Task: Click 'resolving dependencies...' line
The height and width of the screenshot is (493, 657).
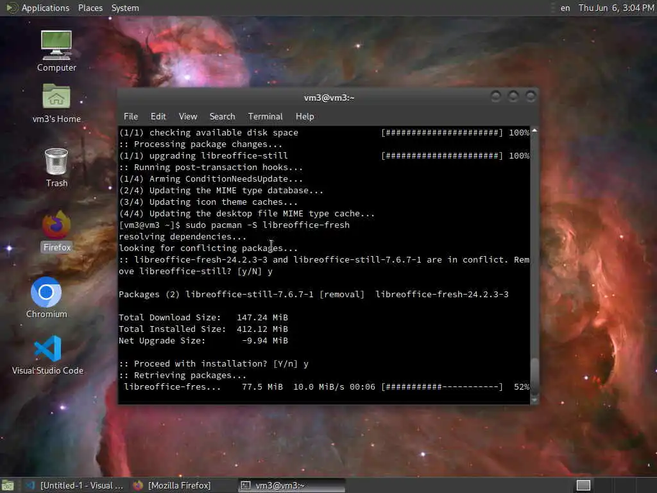Action: tap(183, 237)
